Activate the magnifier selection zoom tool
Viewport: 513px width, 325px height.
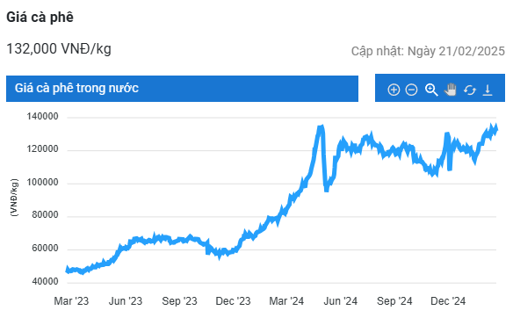431,90
